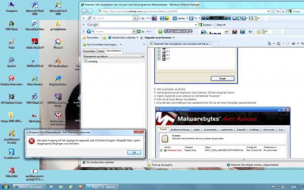Select the Registry Reviver desktop icon
Viewport: 304px width, 190px height.
coord(58,80)
